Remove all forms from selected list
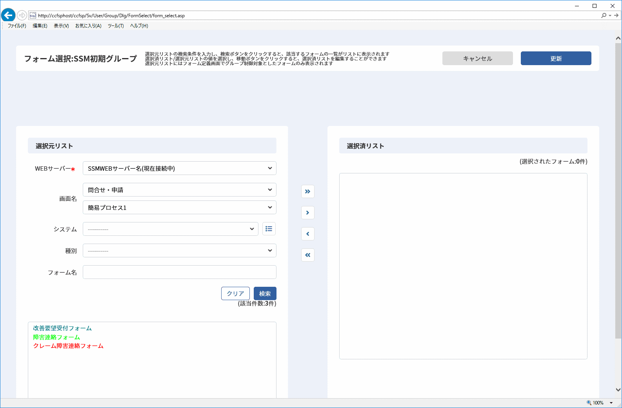Viewport: 622px width, 408px height. point(308,255)
